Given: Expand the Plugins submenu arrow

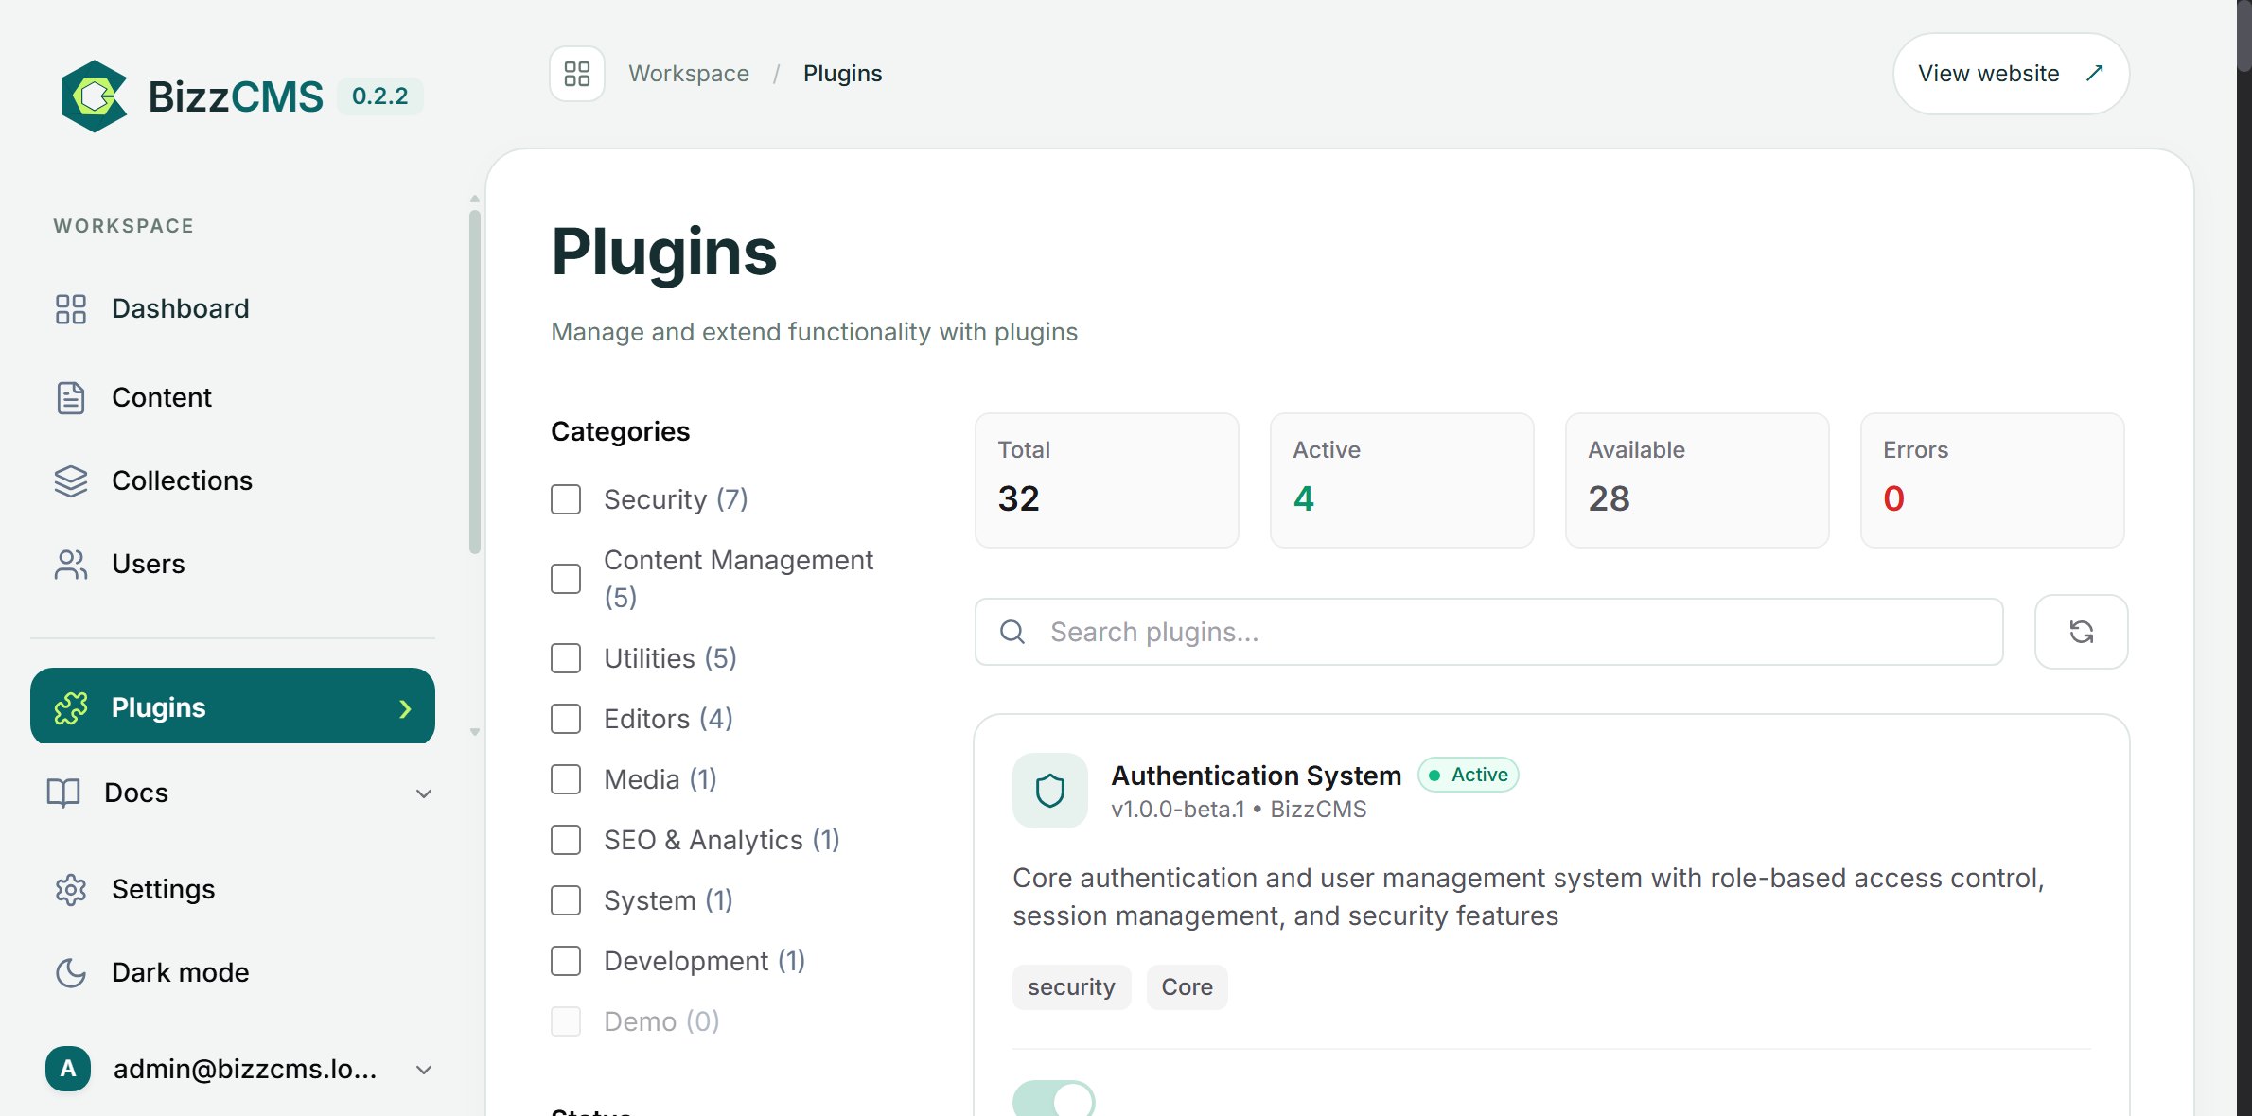Looking at the screenshot, I should 406,708.
